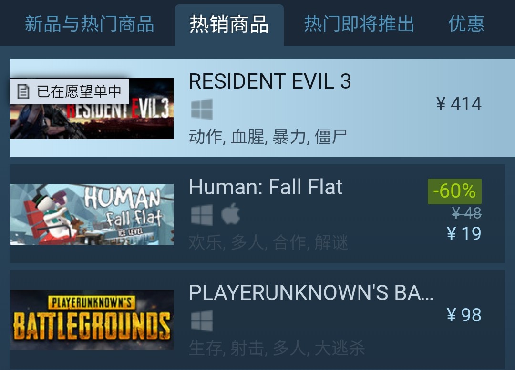515x370 pixels.
Task: Click the ¥ 414 price of Resident Evil 3
Action: [x=459, y=104]
